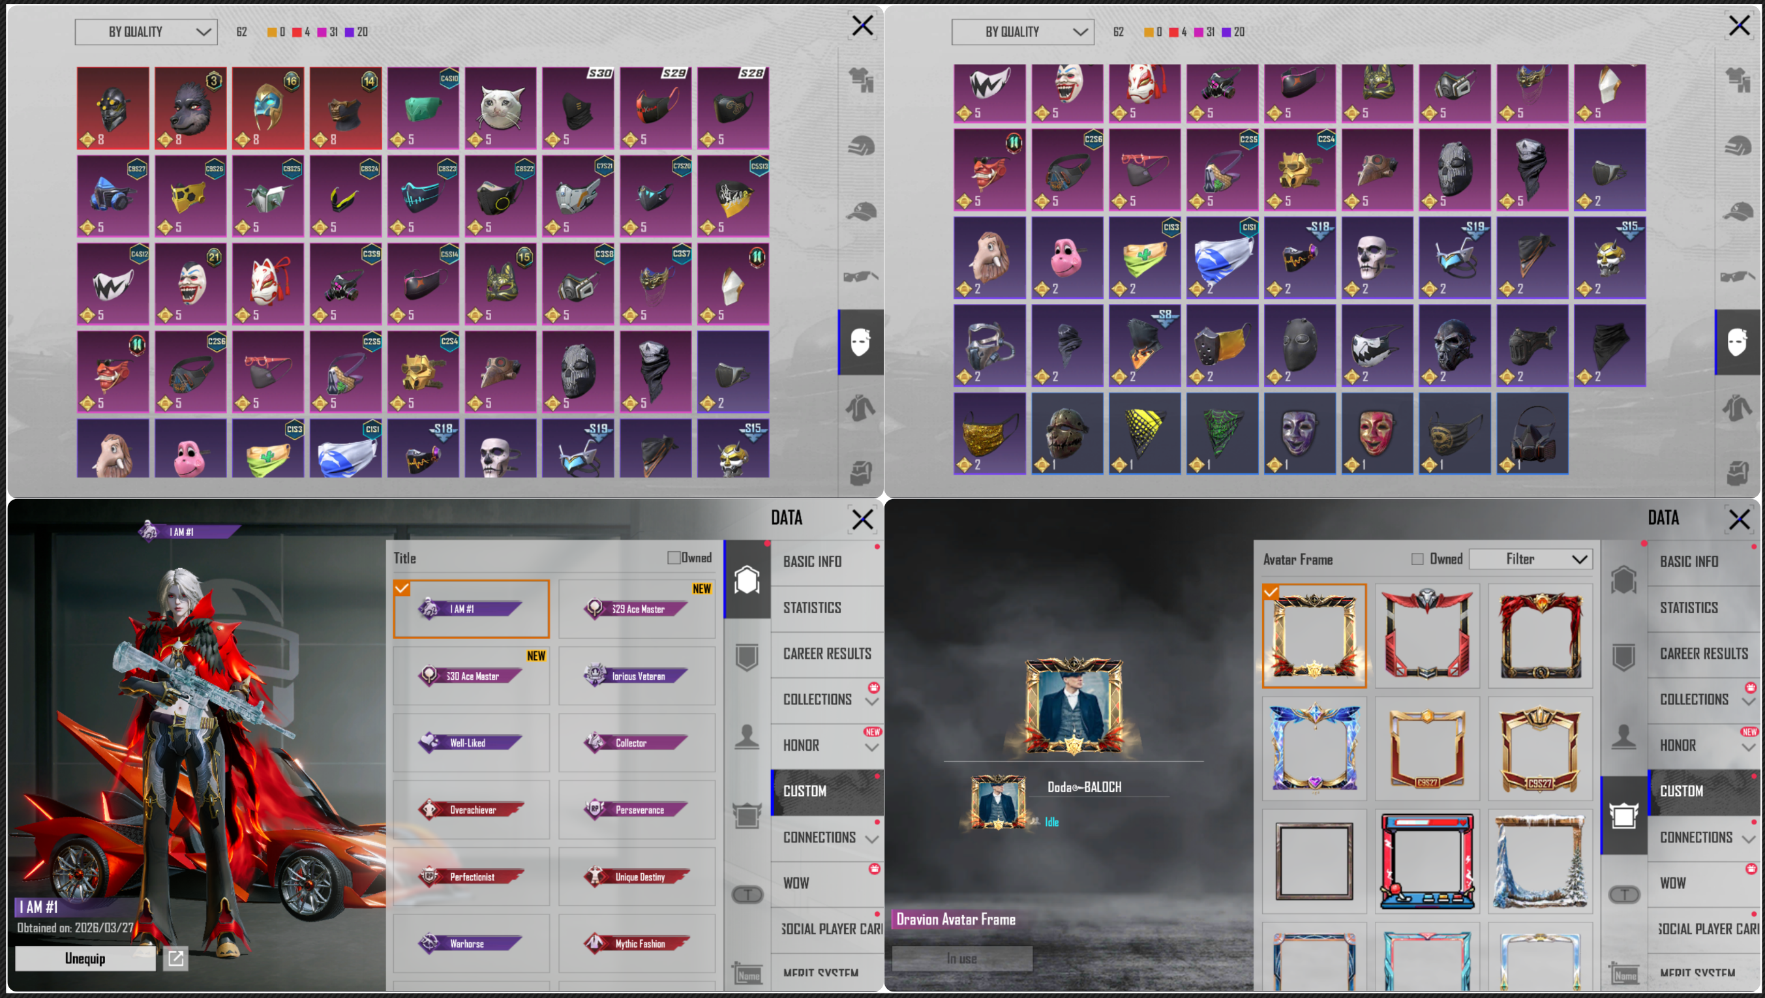Open STATISTICS in Title panel menu
The height and width of the screenshot is (998, 1765).
tap(827, 608)
